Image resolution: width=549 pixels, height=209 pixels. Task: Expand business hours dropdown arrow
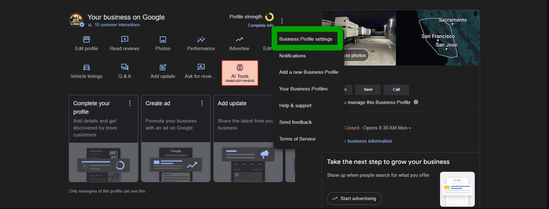pyautogui.click(x=410, y=128)
